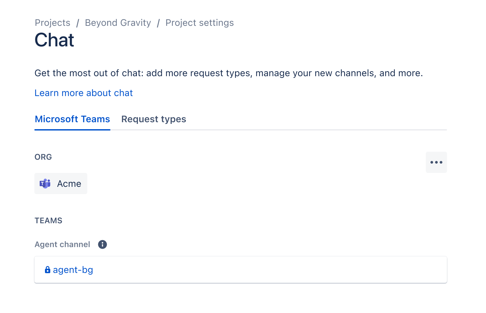Click the chat description text
The width and height of the screenshot is (486, 313).
point(228,73)
